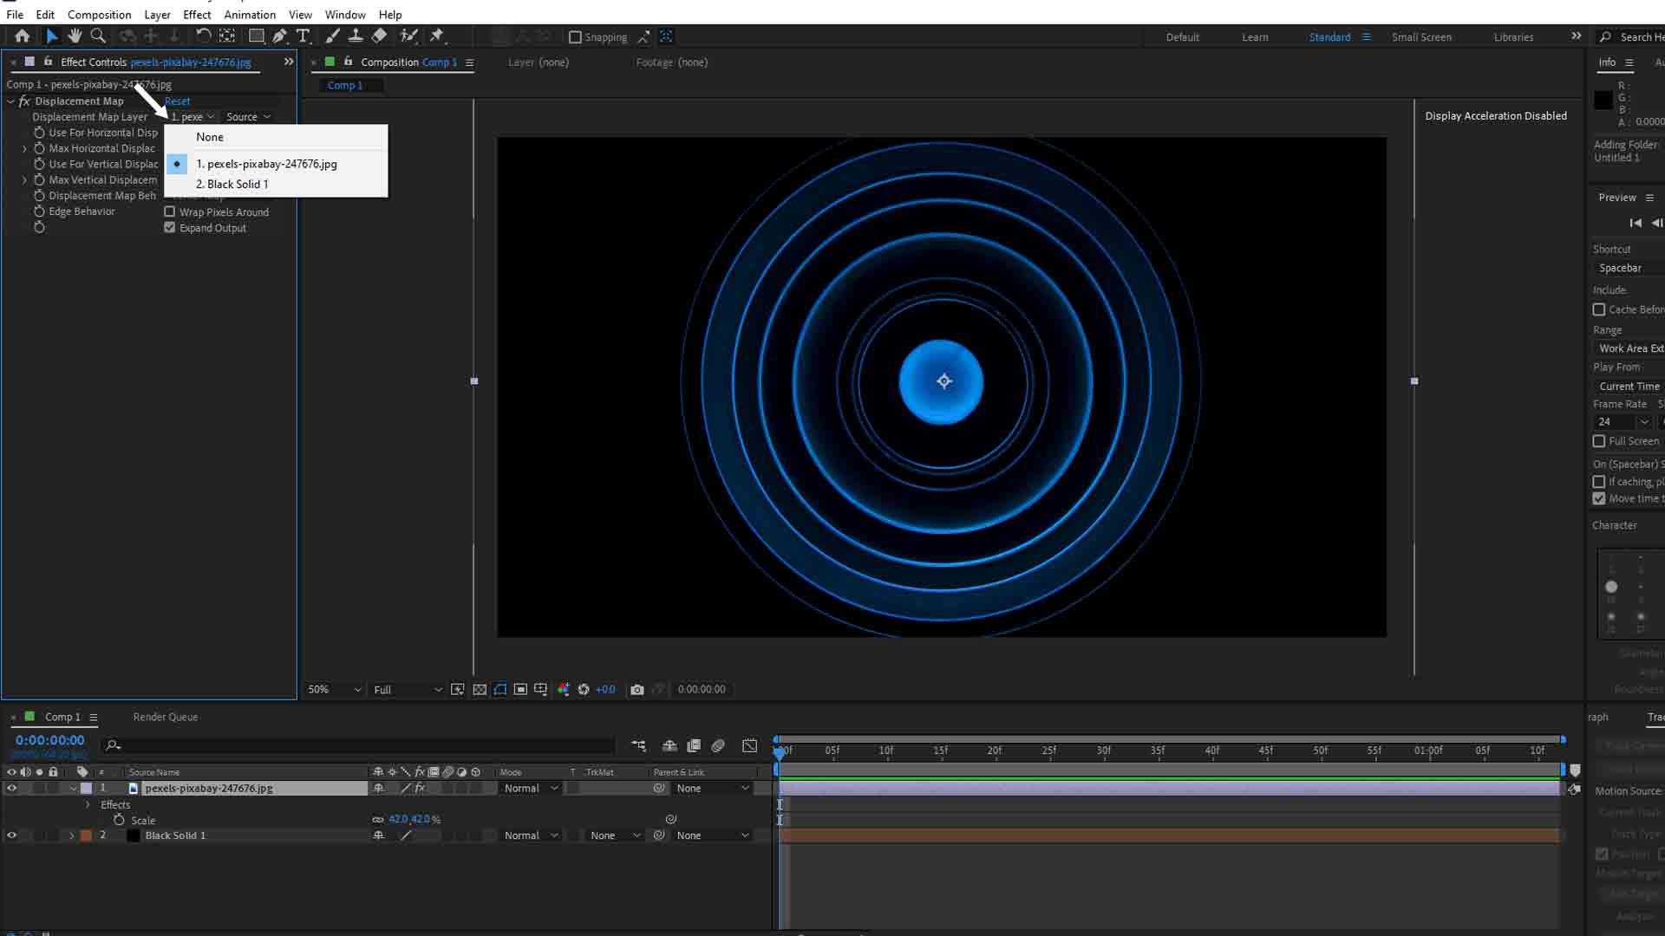Select None from displacement map layer menu
Screen dimensions: 1665x936
tap(209, 136)
